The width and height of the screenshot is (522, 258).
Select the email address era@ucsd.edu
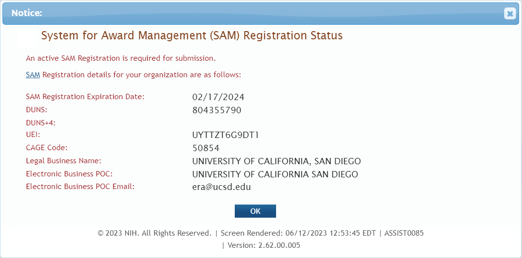point(222,187)
